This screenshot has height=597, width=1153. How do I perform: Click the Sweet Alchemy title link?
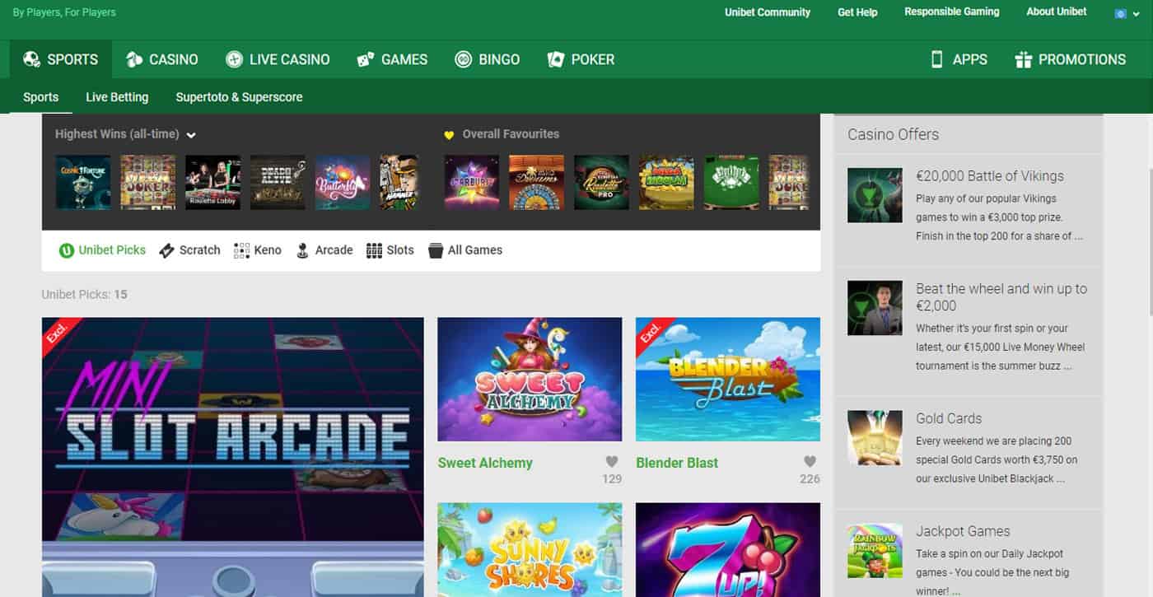[485, 463]
